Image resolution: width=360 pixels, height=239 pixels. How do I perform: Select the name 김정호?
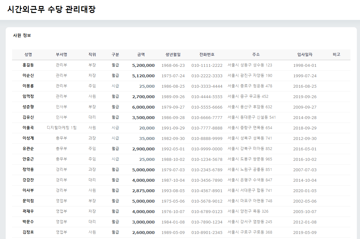(x=28, y=232)
